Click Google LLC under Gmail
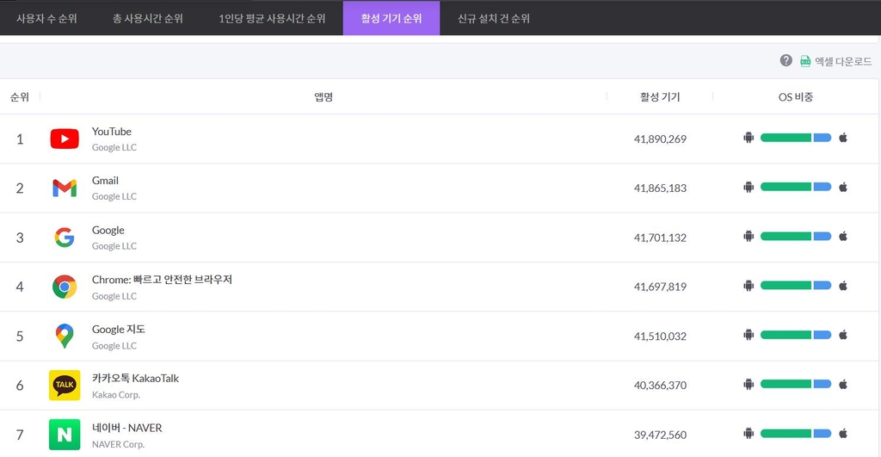The height and width of the screenshot is (457, 881). 114,196
